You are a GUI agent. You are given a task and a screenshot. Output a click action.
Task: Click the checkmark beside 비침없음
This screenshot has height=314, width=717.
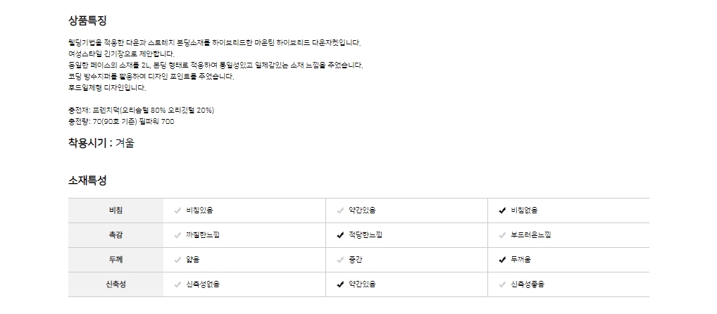point(502,211)
